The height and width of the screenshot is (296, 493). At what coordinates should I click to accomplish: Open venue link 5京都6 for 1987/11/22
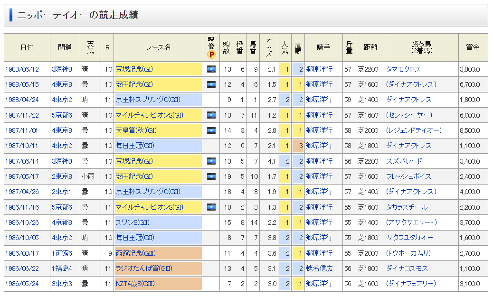coord(62,115)
